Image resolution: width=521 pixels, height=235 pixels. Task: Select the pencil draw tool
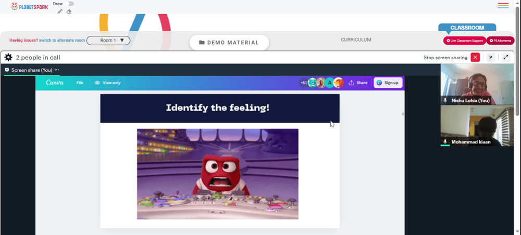pos(60,11)
